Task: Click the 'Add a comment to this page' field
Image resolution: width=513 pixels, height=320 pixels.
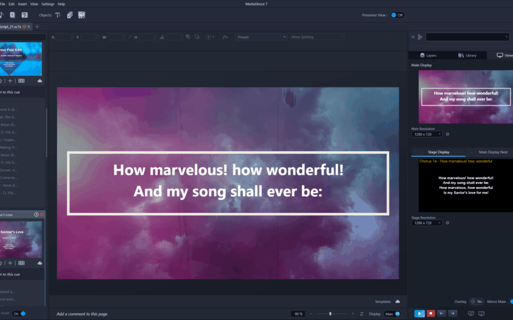Action: (x=82, y=314)
